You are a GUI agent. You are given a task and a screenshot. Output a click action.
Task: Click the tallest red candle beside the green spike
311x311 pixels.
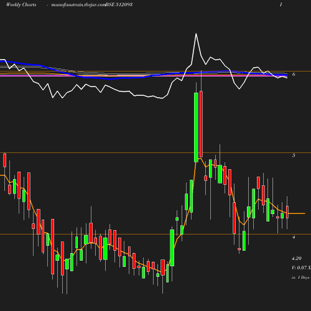201,124
